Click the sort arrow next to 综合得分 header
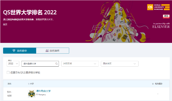172x101 pixels. (x=153, y=84)
